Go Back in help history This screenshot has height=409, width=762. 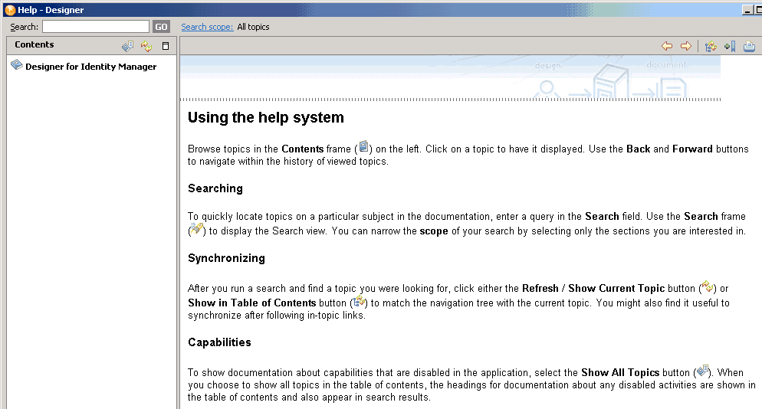click(667, 46)
